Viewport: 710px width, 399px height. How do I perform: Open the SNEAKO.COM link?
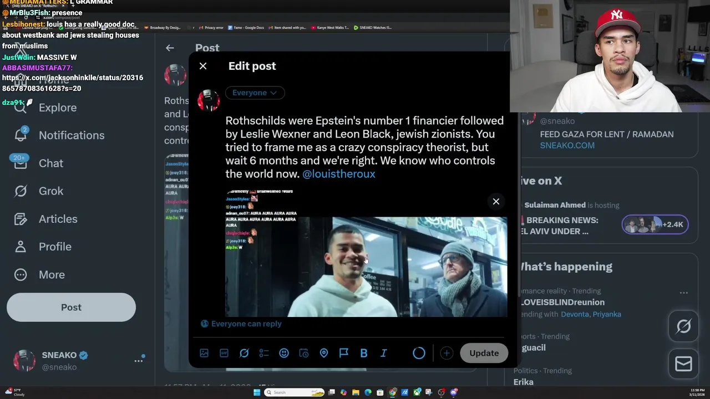567,145
